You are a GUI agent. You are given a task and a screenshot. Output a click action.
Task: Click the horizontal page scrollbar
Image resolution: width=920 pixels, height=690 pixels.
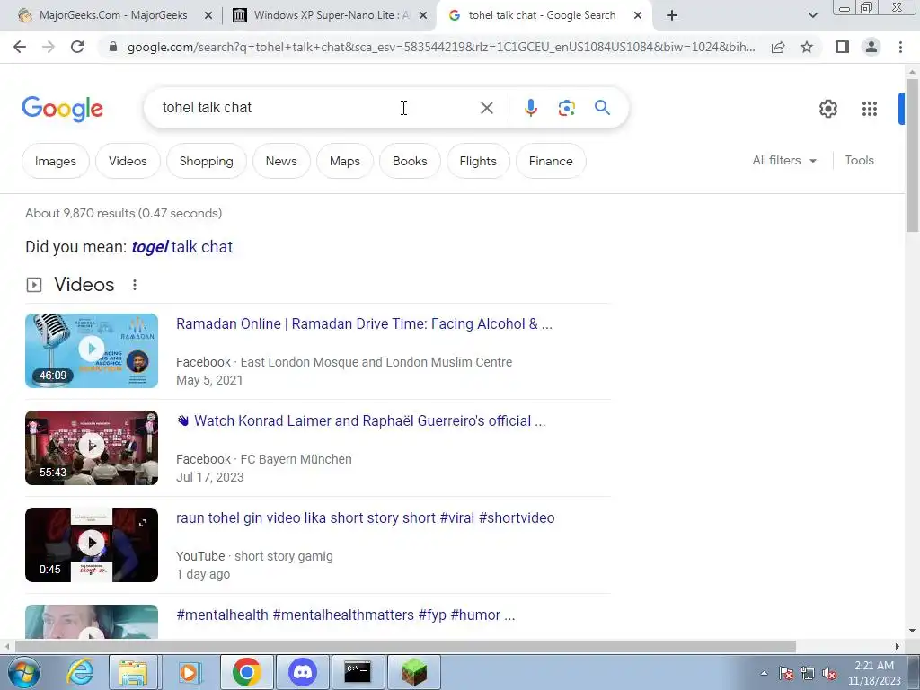coord(405,646)
